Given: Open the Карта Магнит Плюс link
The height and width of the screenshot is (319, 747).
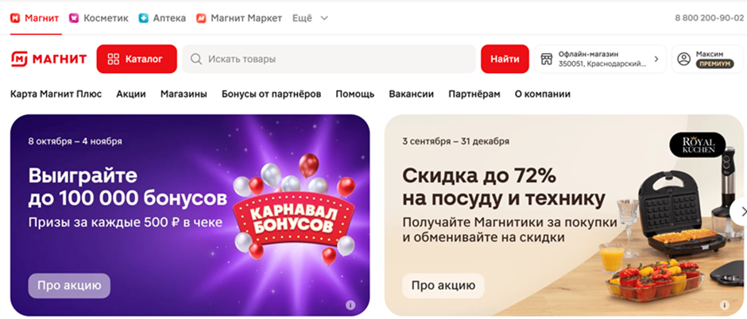Looking at the screenshot, I should pyautogui.click(x=56, y=94).
